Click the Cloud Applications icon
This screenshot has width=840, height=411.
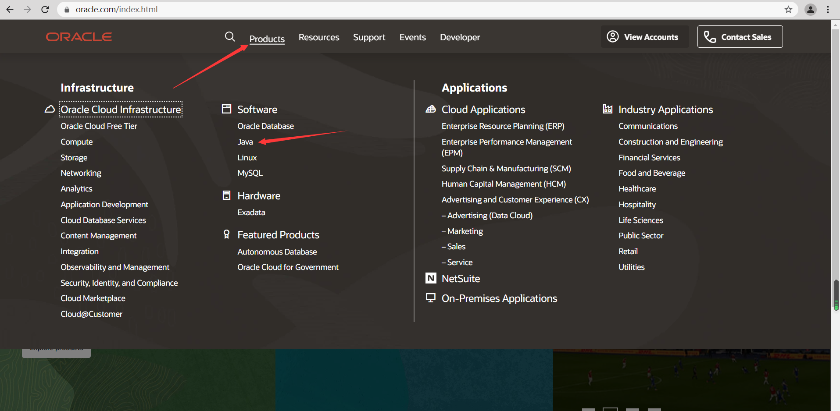431,109
